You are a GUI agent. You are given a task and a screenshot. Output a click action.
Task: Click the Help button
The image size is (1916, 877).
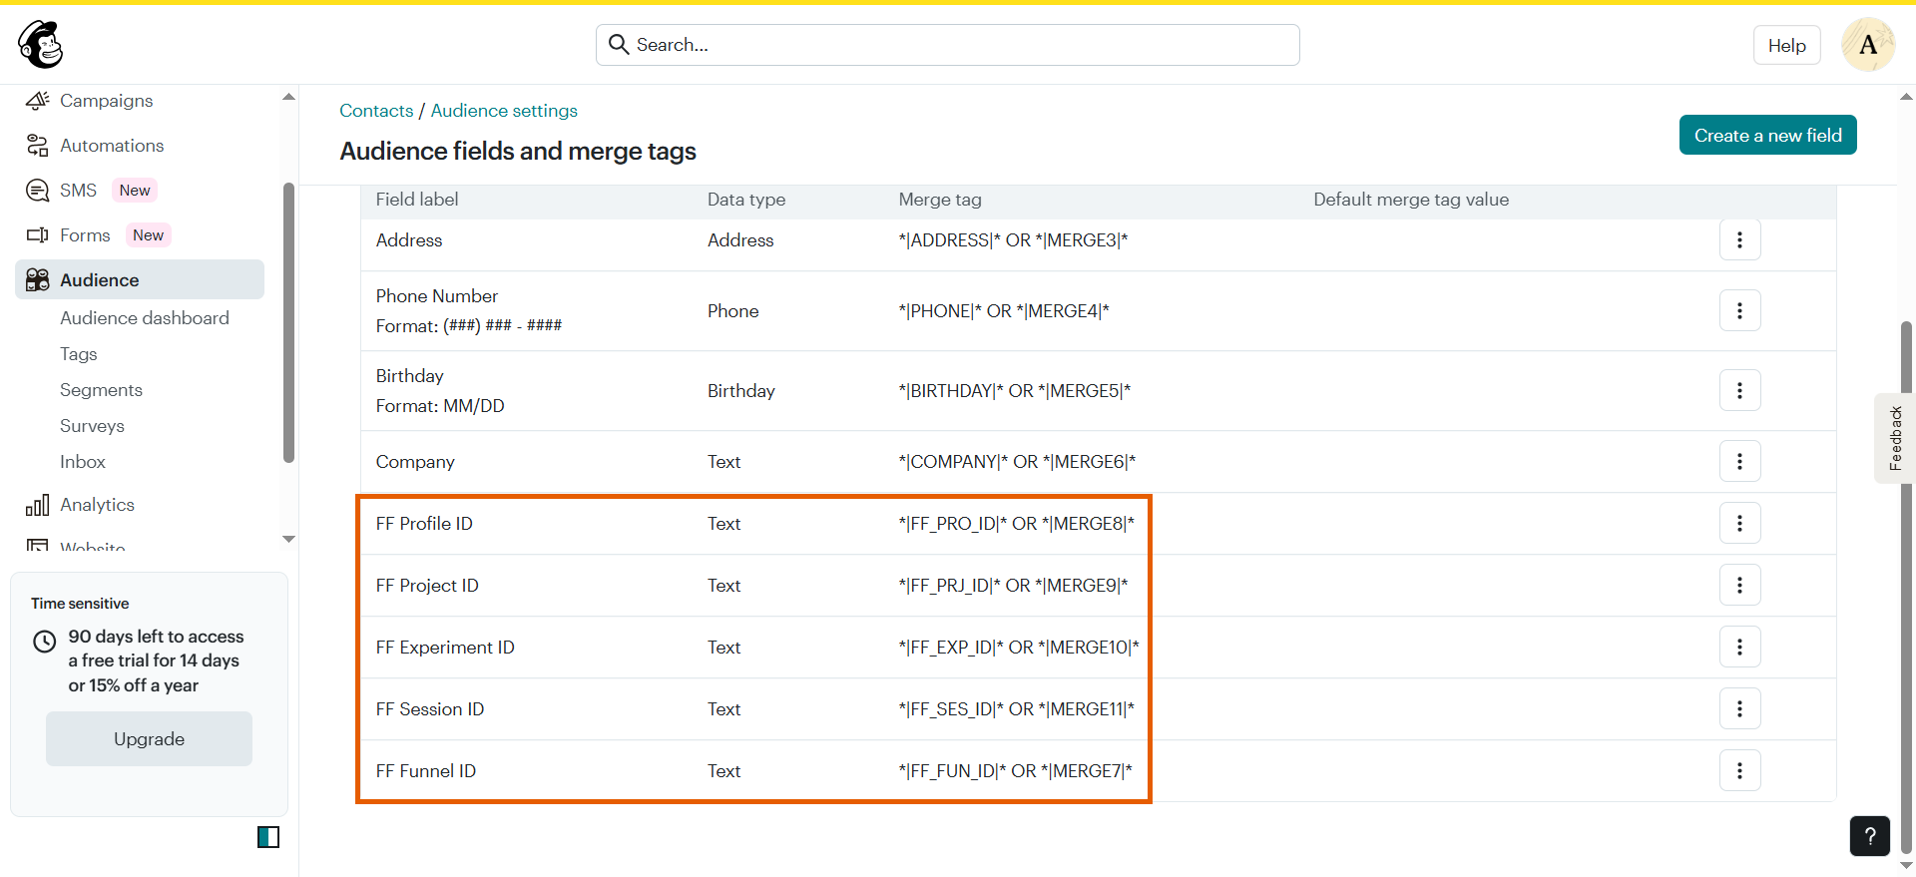1786,45
